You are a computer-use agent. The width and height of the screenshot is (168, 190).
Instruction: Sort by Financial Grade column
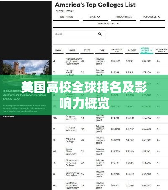coord(162,50)
